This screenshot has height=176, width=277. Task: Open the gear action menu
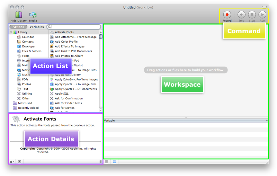pyautogui.click(x=12, y=162)
